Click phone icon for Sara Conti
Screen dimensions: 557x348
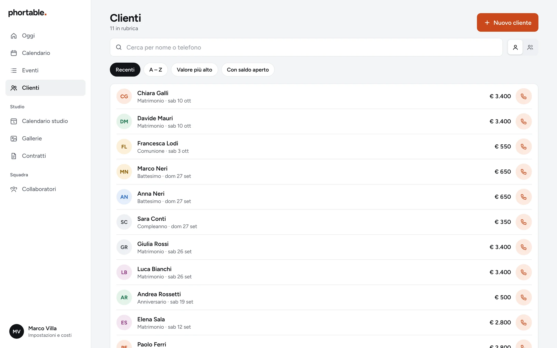coord(523,222)
